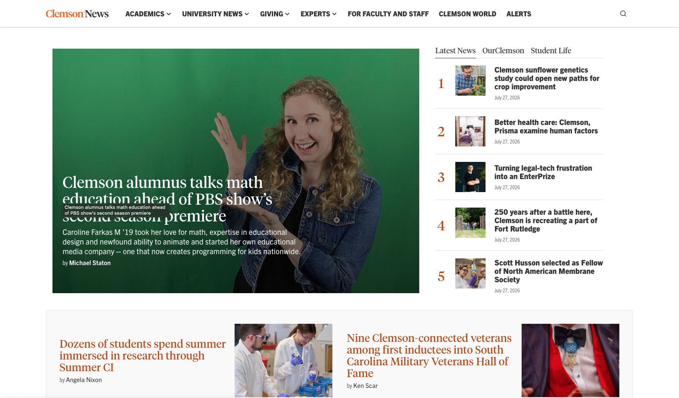
Task: Open the EnterPrize article thumbnail
Action: [x=470, y=177]
